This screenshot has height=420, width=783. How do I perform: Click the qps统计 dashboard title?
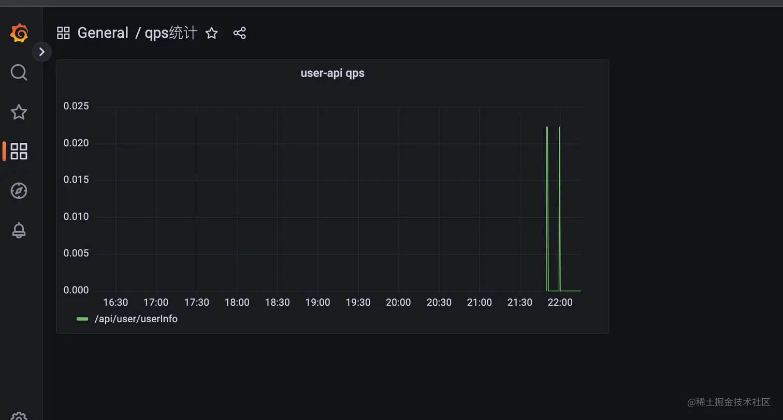(x=171, y=33)
